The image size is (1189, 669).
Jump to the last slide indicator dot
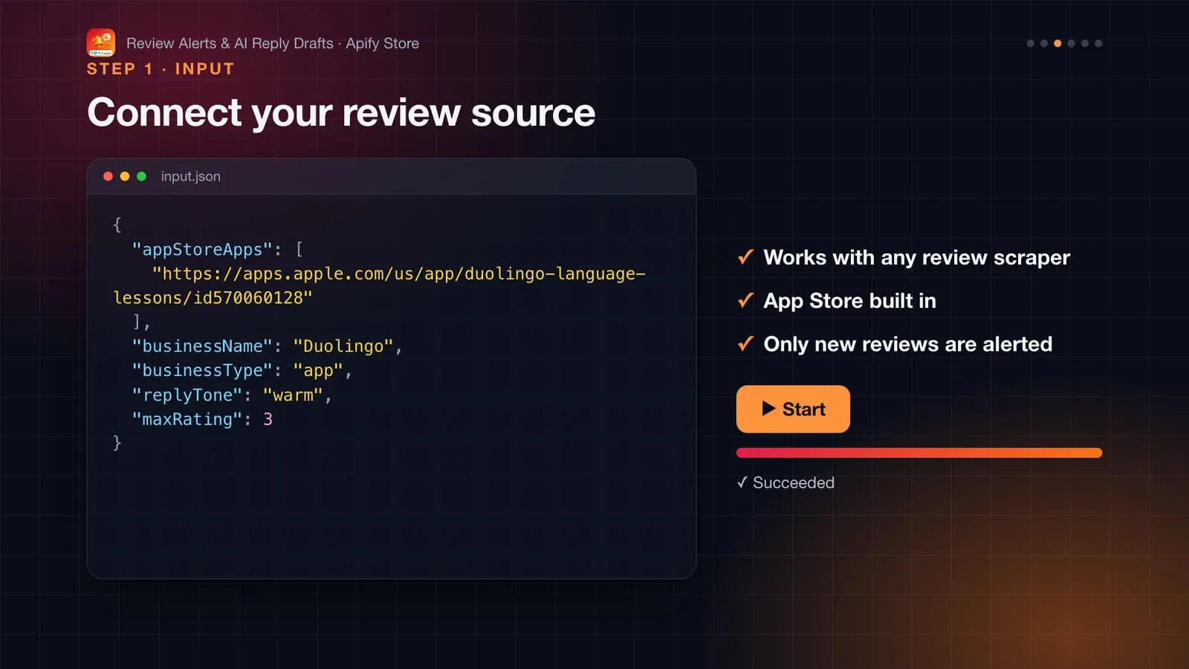(x=1098, y=43)
